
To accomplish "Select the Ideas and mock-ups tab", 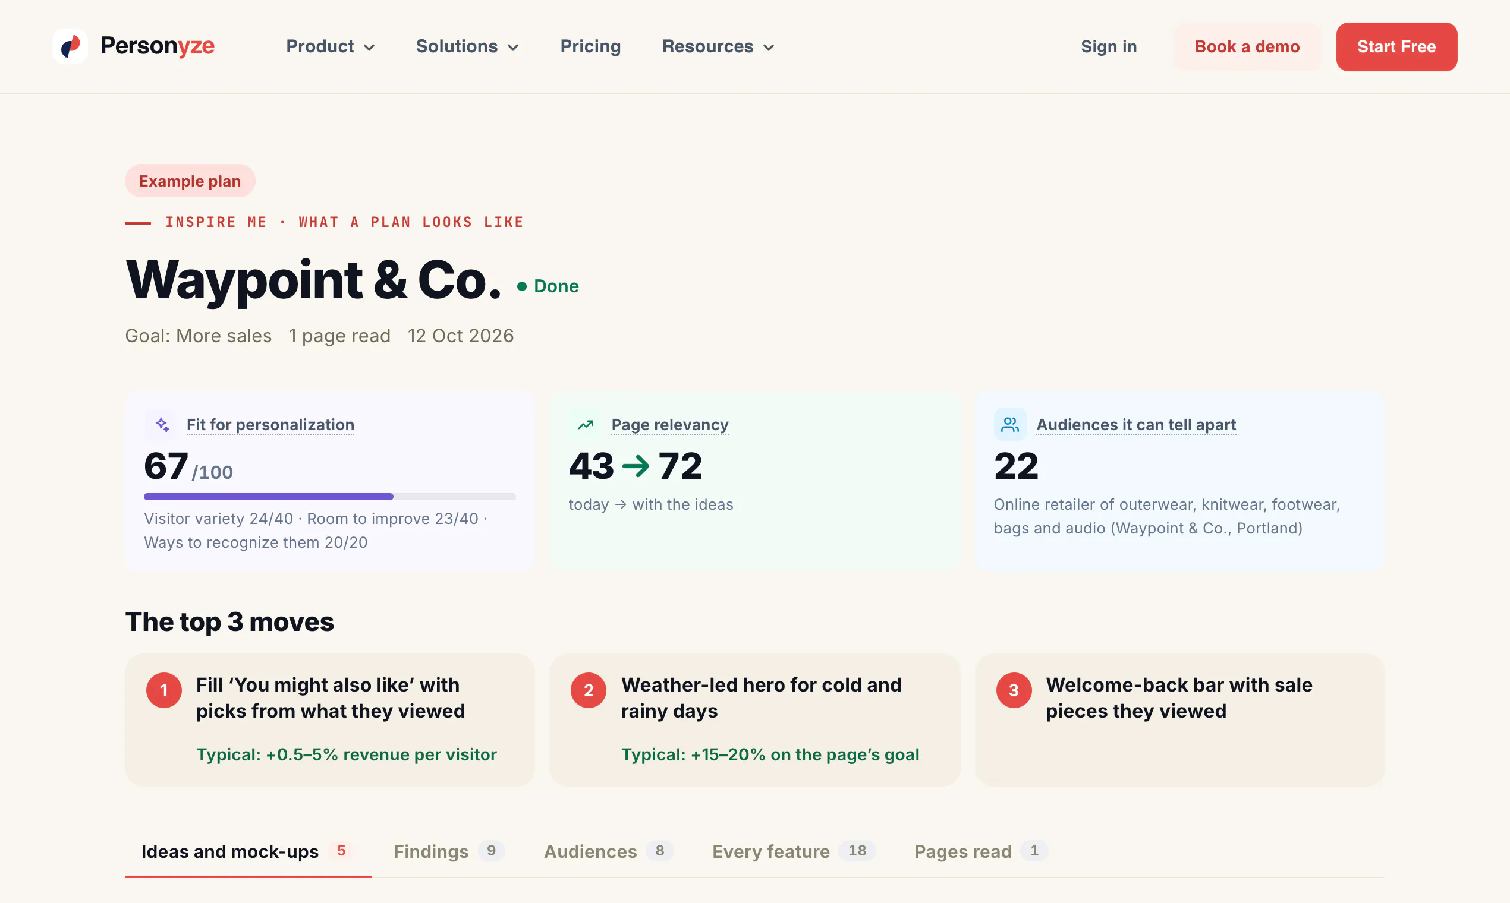I will 248,851.
